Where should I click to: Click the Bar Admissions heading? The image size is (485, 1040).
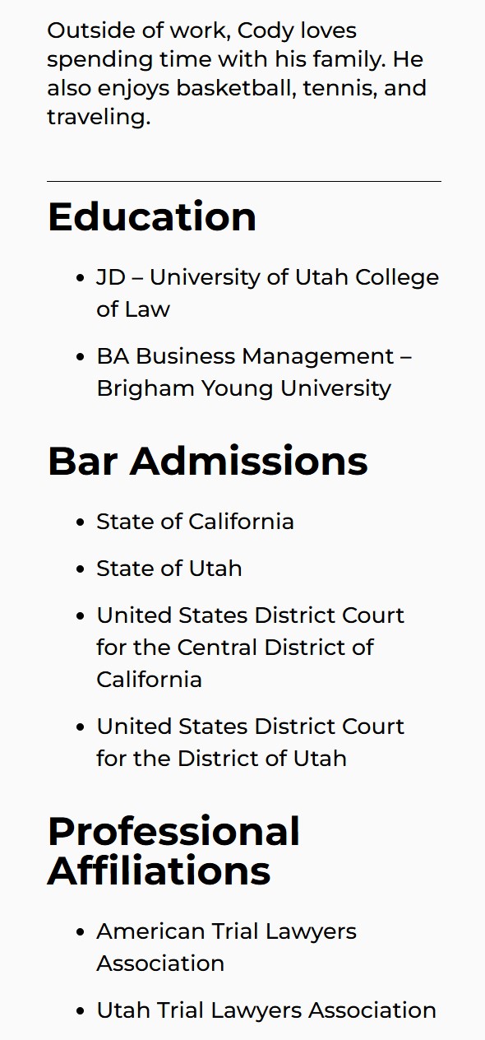(x=207, y=461)
